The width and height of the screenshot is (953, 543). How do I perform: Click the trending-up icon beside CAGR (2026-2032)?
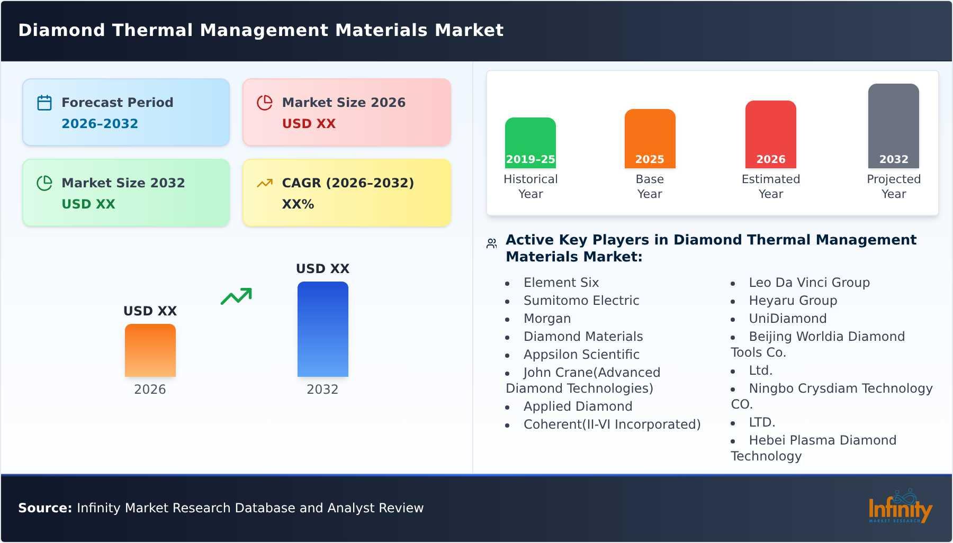265,183
